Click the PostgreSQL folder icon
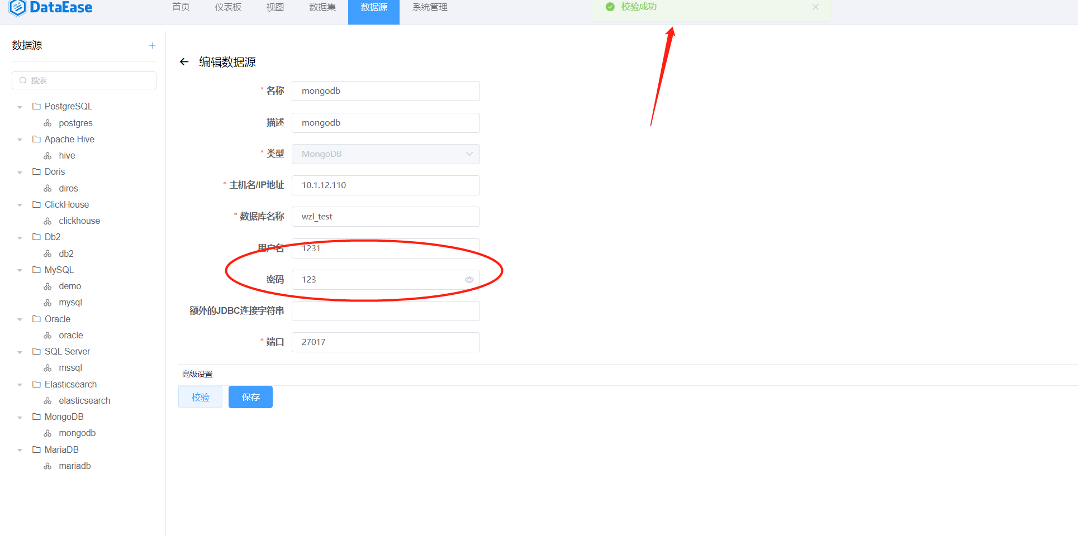Viewport: 1078px width, 536px height. [37, 106]
